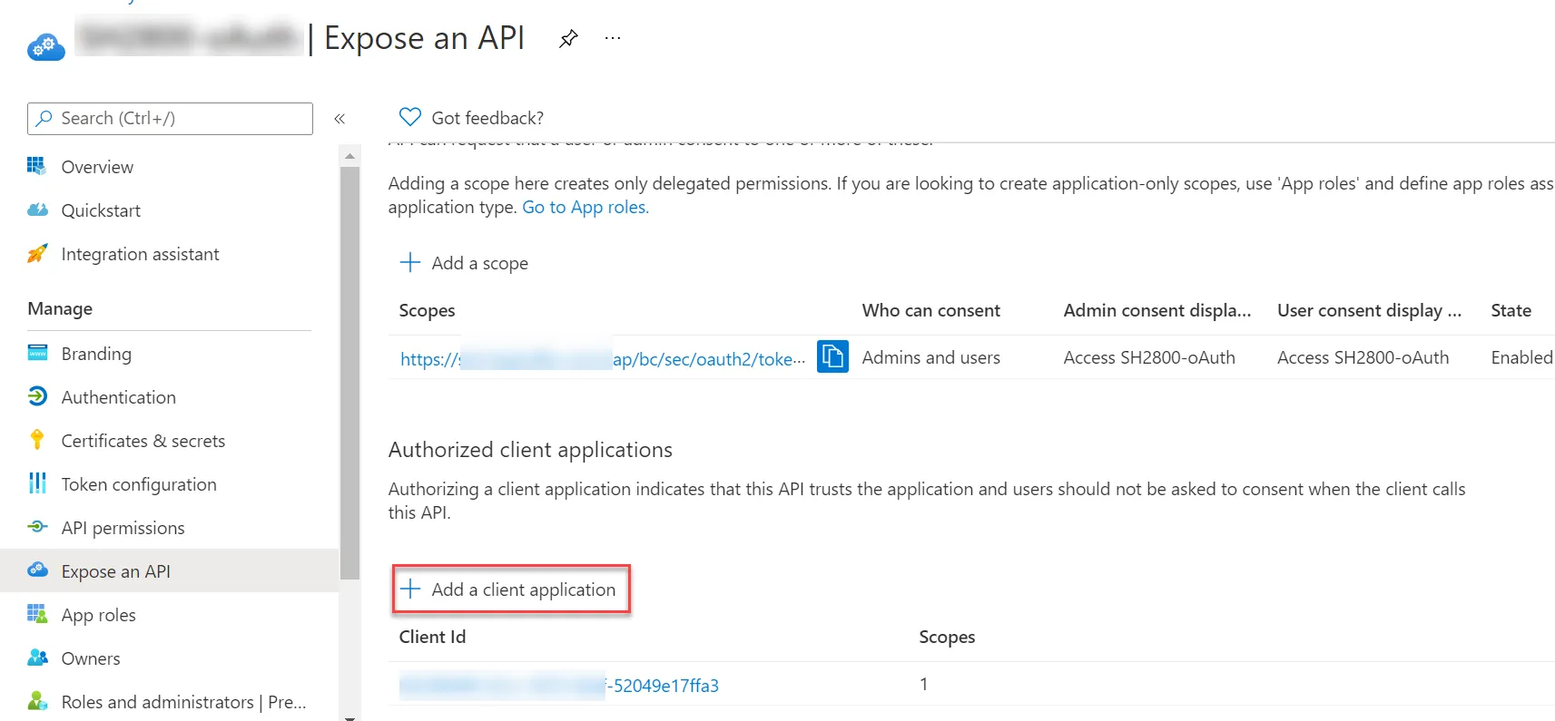Viewport: 1555px width, 721px height.
Task: Click Add a scope button
Action: 464,263
